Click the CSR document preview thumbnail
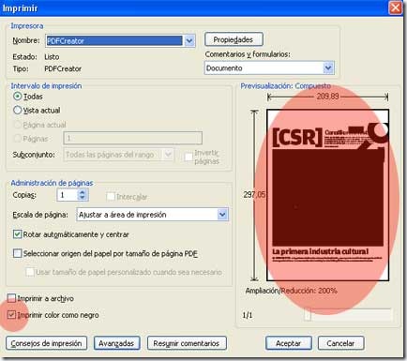 [327, 195]
